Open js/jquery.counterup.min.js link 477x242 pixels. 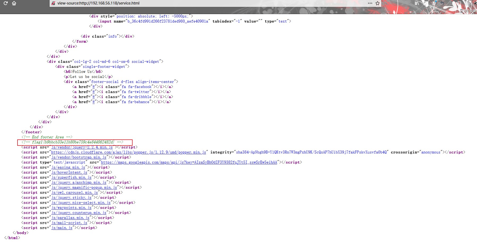tap(79, 213)
